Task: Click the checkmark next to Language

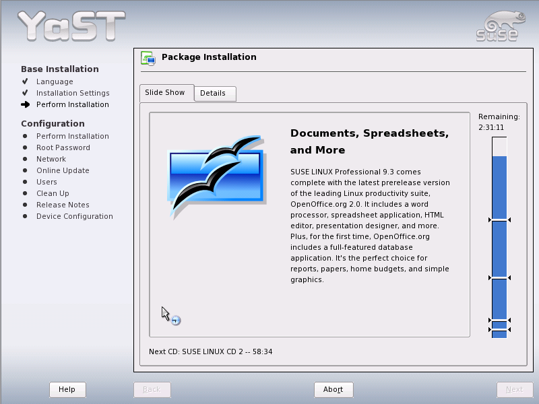Action: pos(25,81)
